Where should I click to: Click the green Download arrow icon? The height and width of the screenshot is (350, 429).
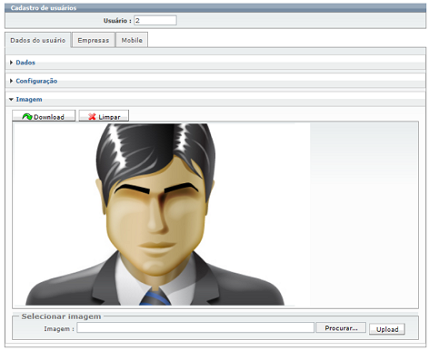tap(27, 117)
